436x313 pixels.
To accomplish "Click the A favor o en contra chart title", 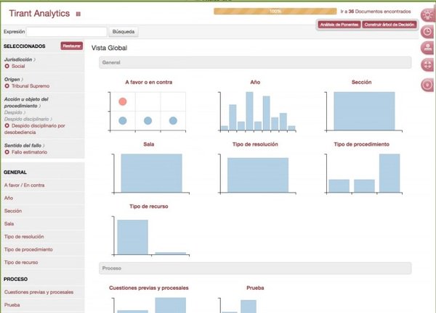I will click(149, 82).
